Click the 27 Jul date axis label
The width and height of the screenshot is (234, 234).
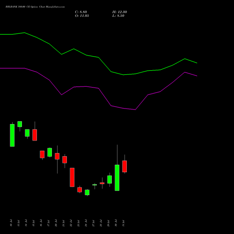point(93,223)
